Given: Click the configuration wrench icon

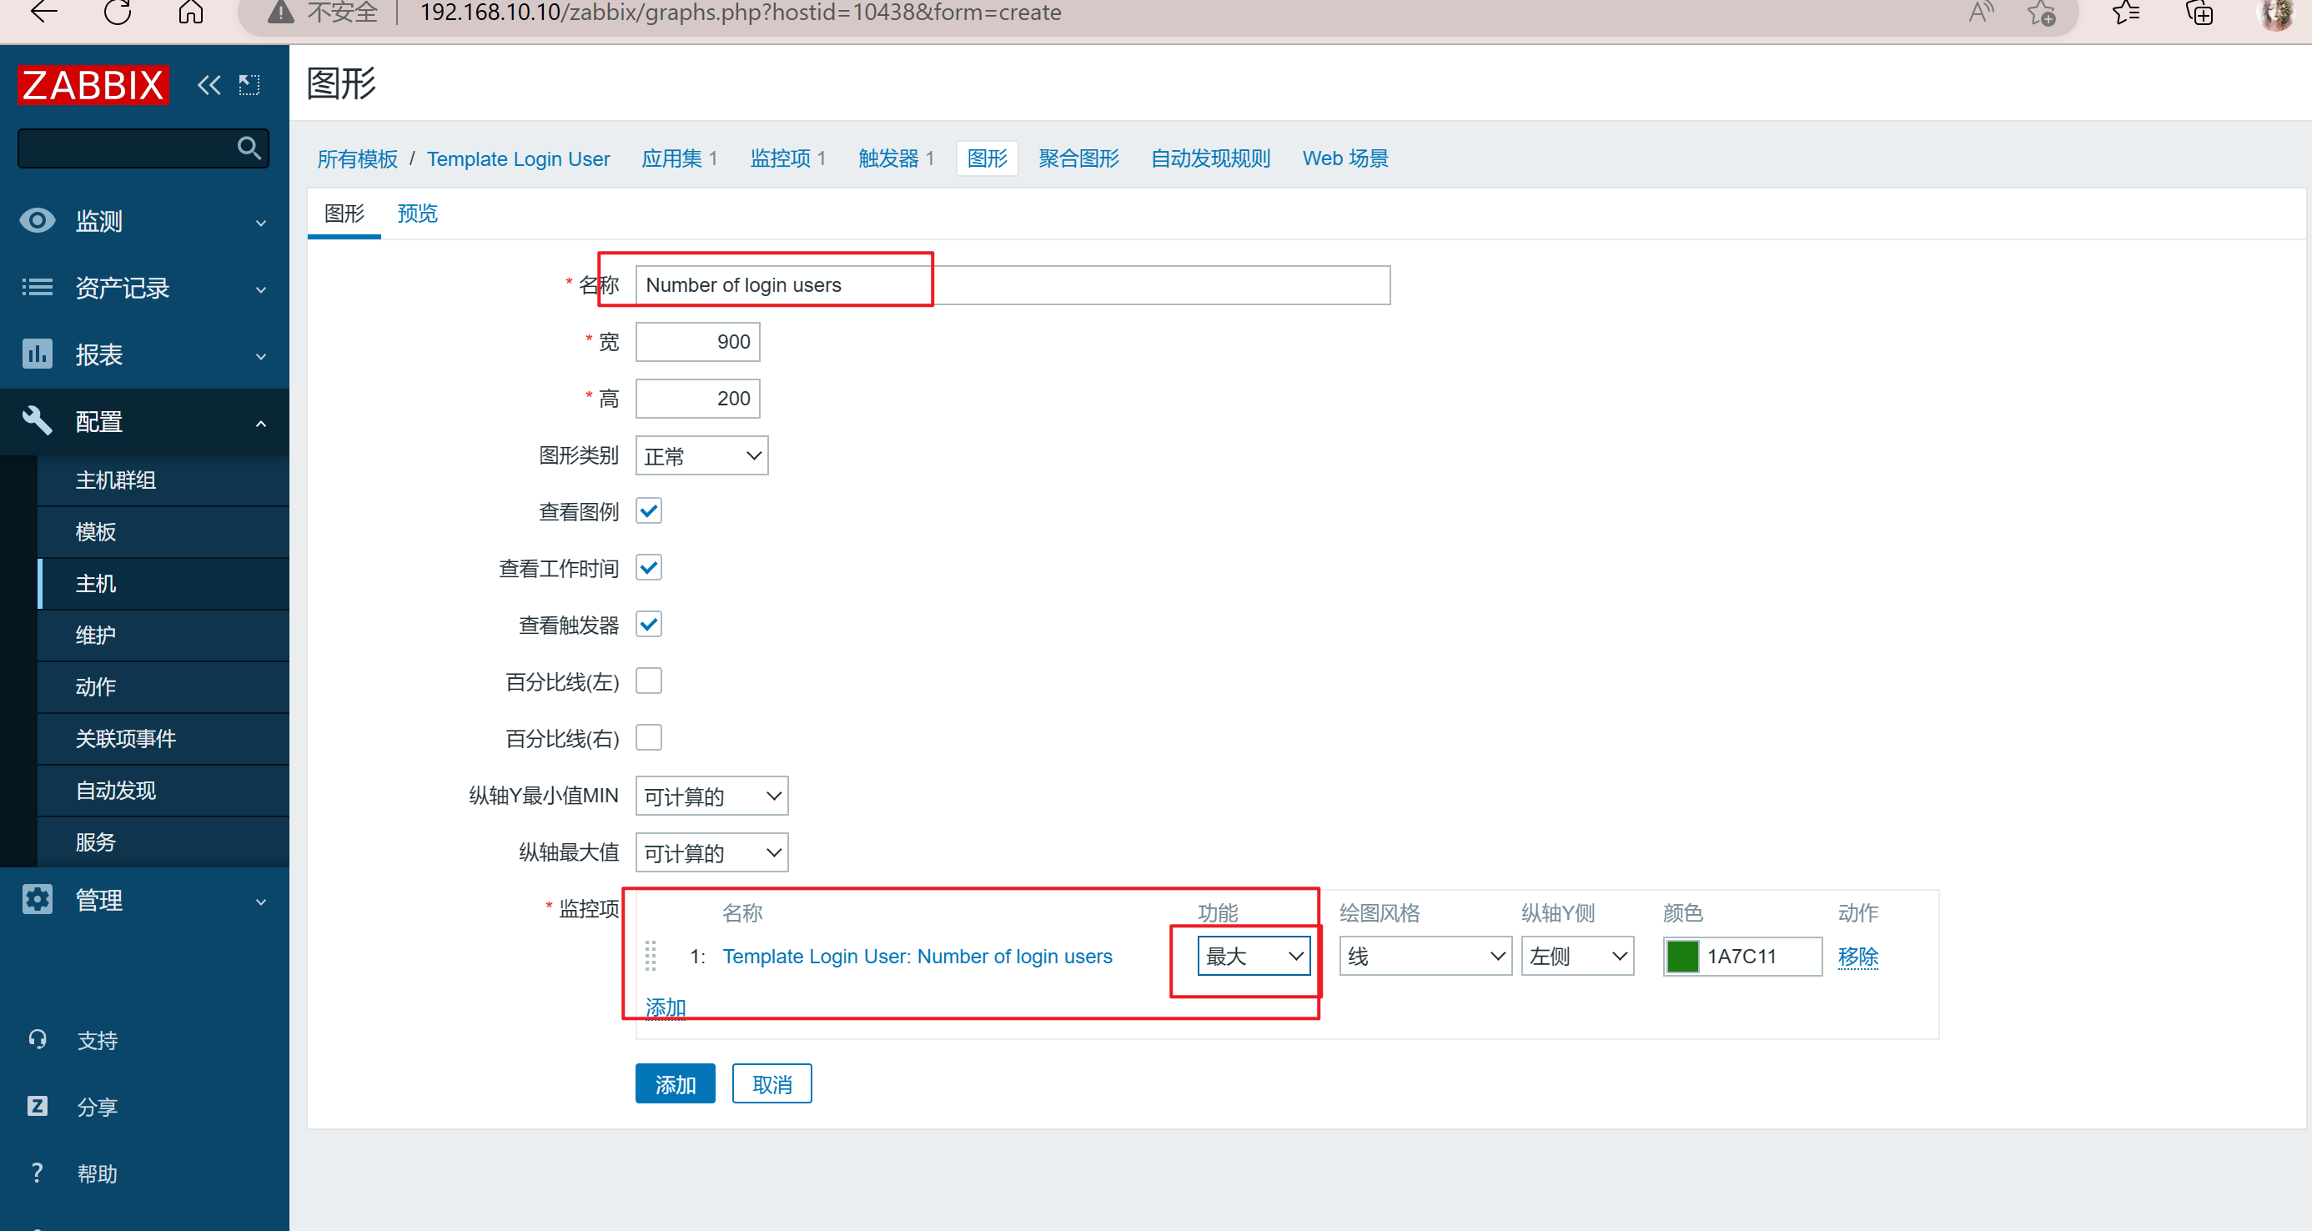Looking at the screenshot, I should 37,420.
